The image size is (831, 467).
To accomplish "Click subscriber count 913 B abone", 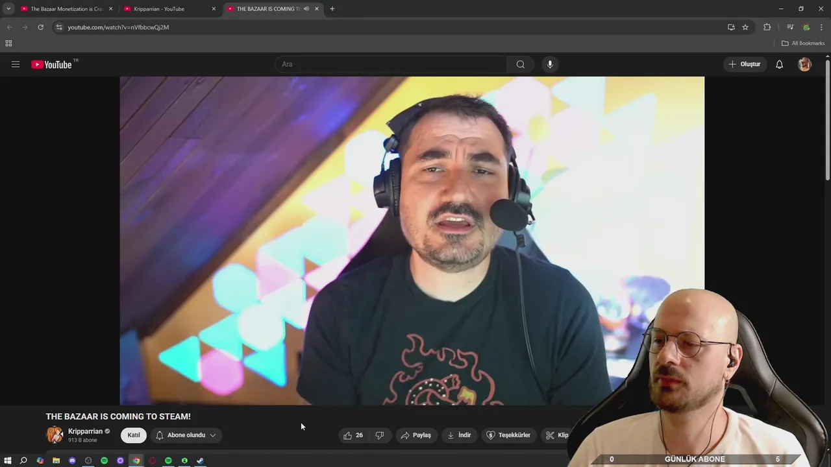I will [82, 440].
